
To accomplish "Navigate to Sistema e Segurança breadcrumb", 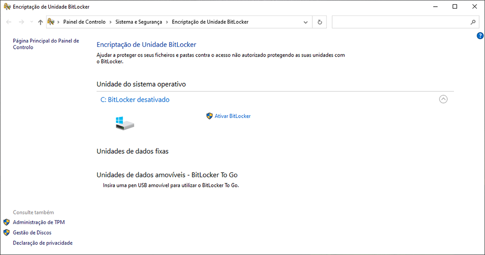I will click(139, 22).
